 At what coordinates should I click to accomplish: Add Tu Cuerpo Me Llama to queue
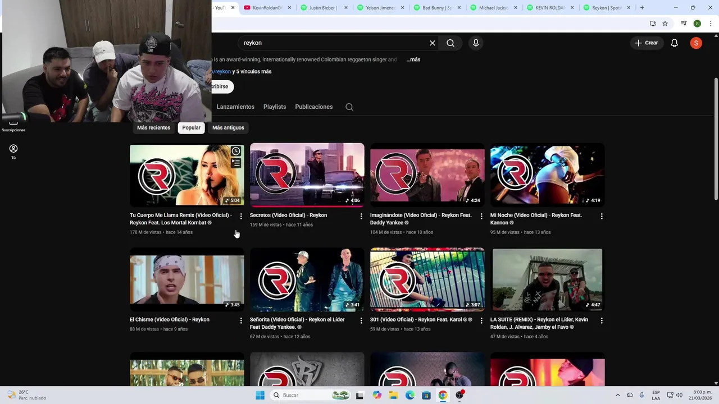tap(236, 163)
